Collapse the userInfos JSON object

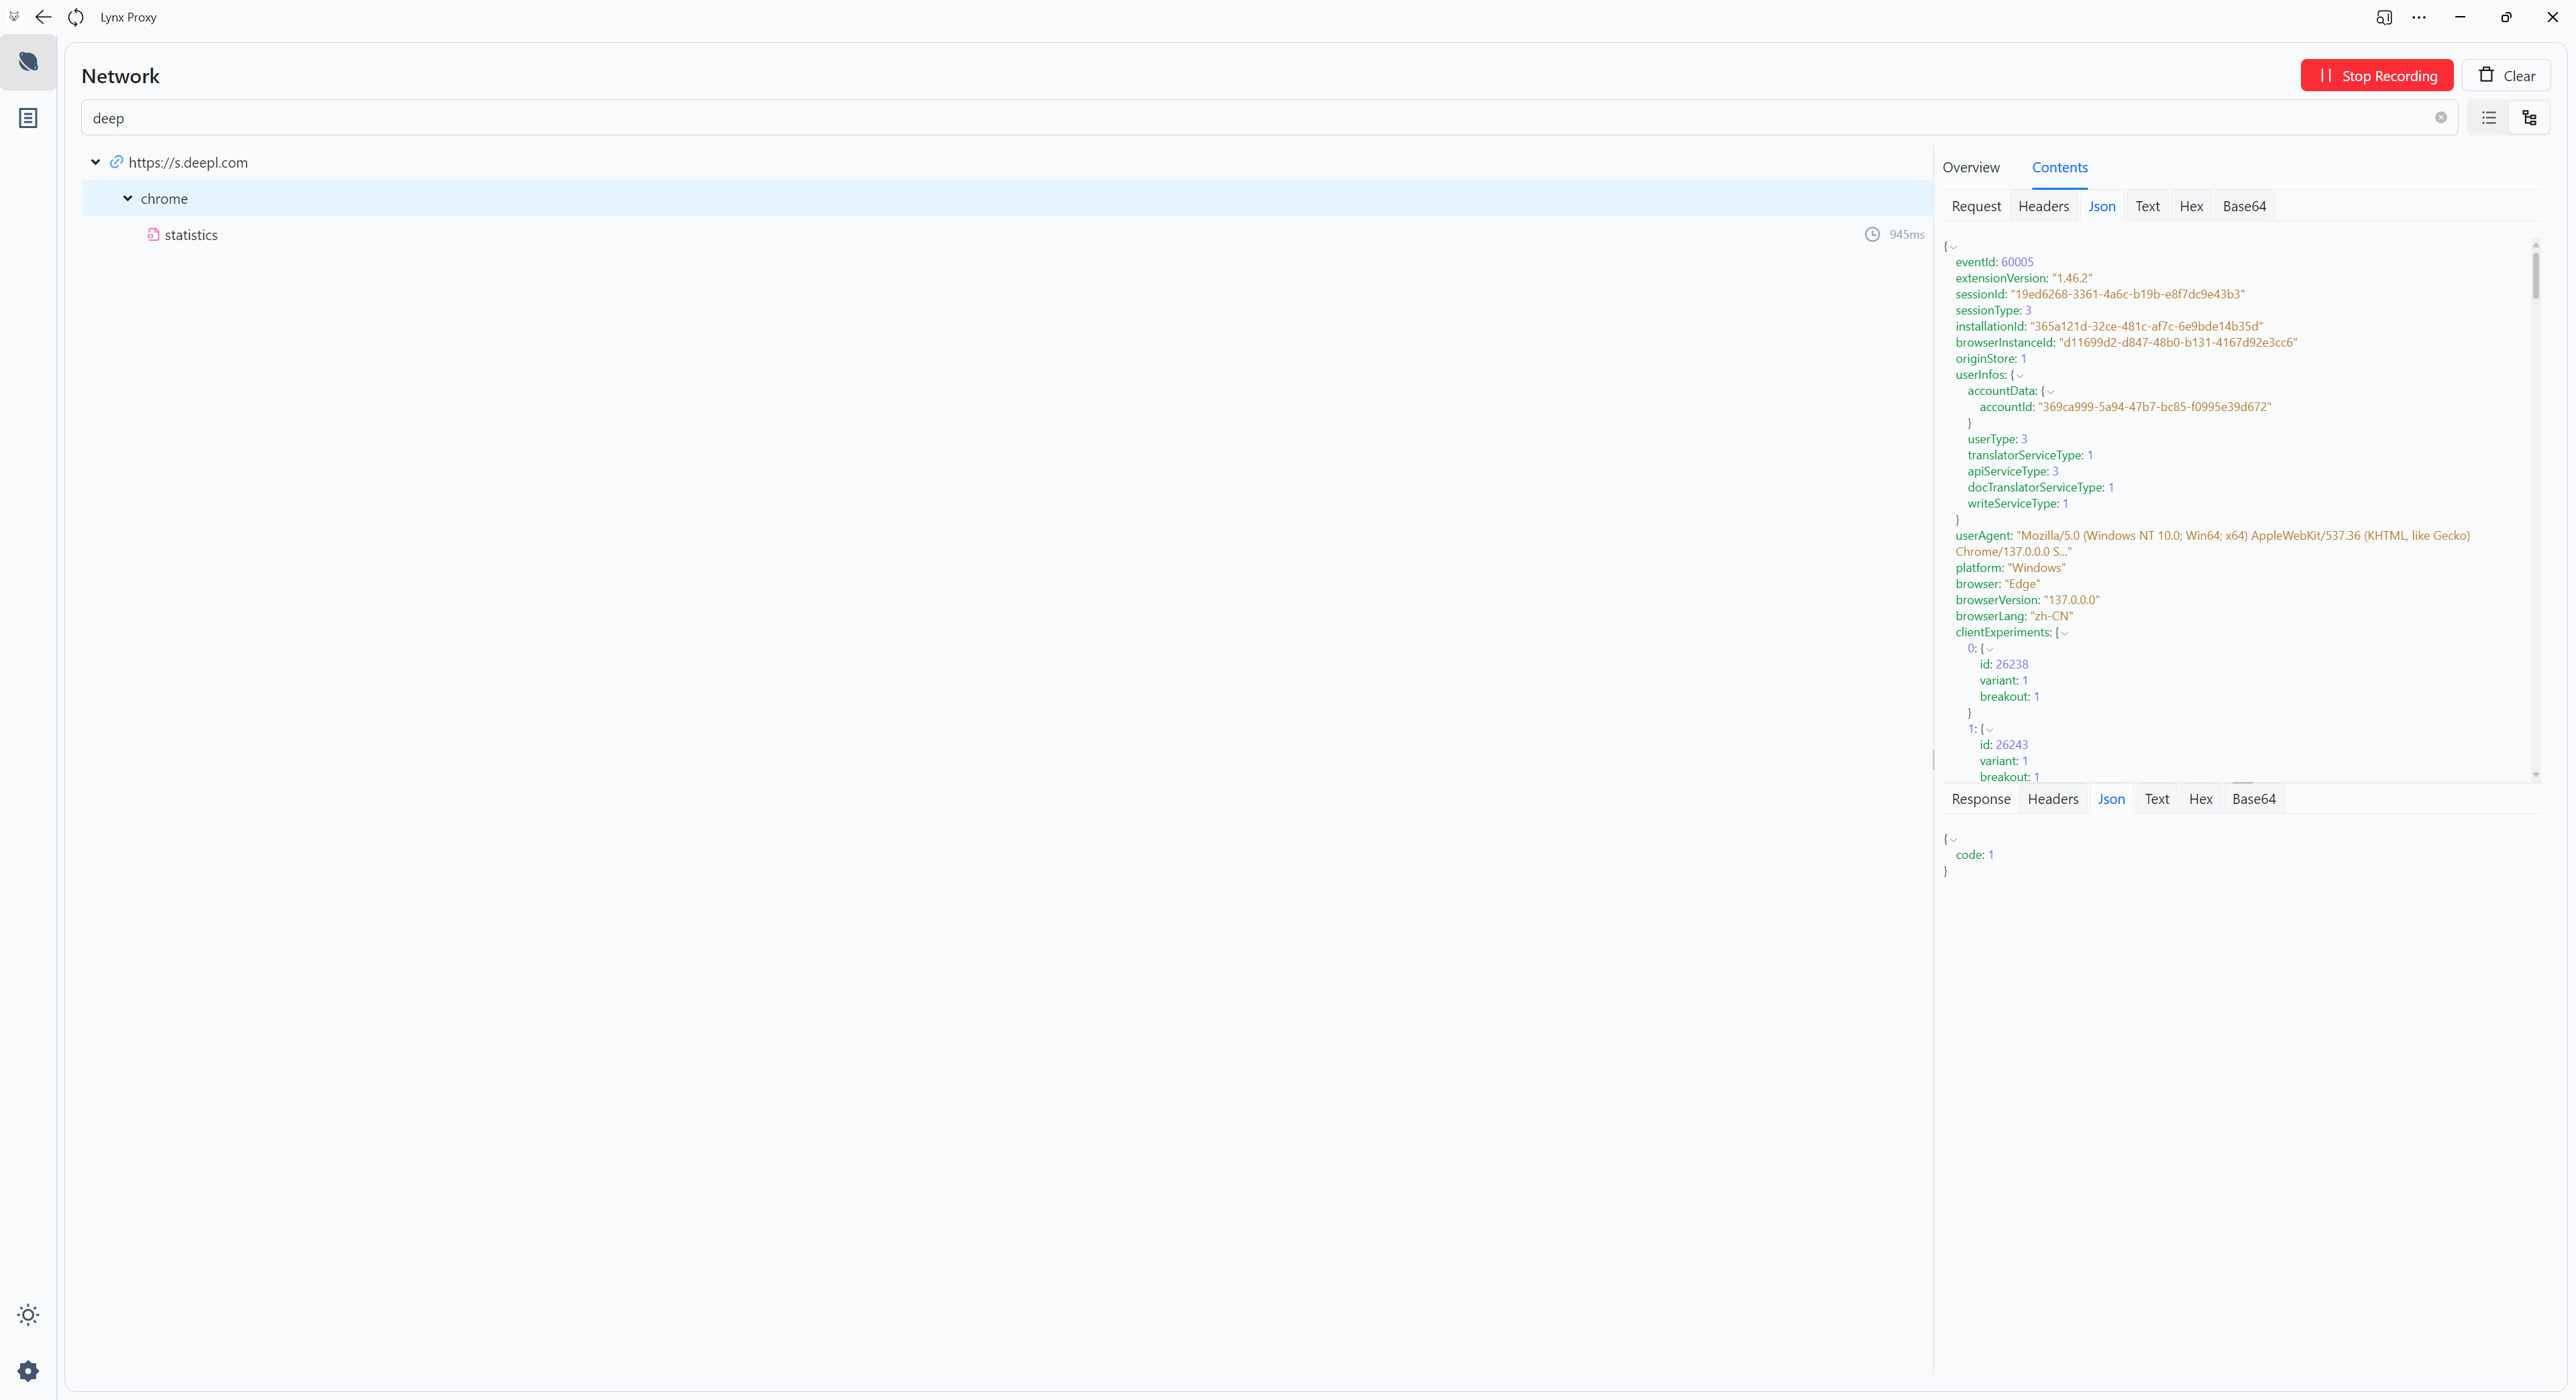pos(2019,375)
